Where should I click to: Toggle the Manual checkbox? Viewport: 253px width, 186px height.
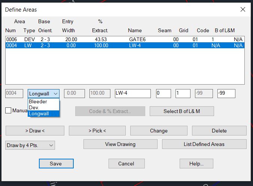coord(8,110)
